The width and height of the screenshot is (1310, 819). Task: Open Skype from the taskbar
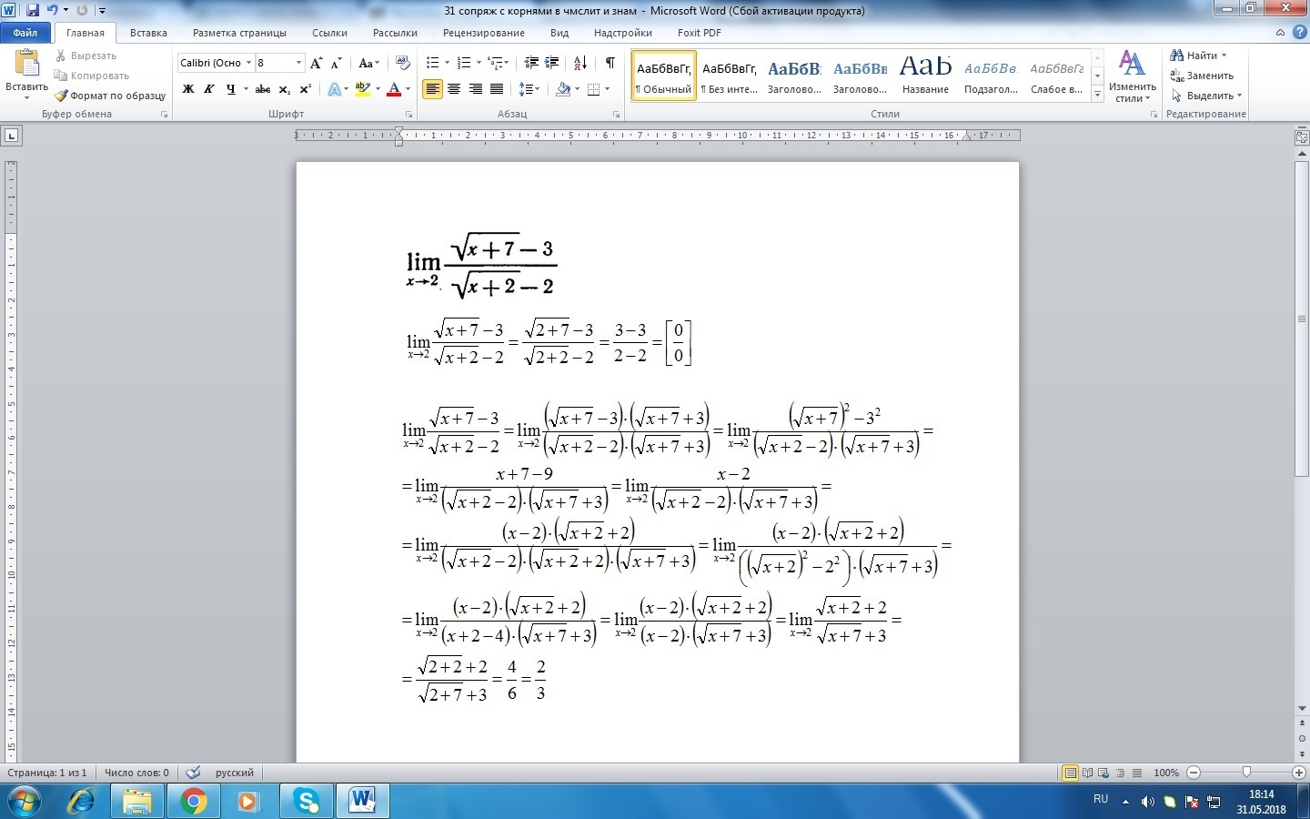point(307,802)
